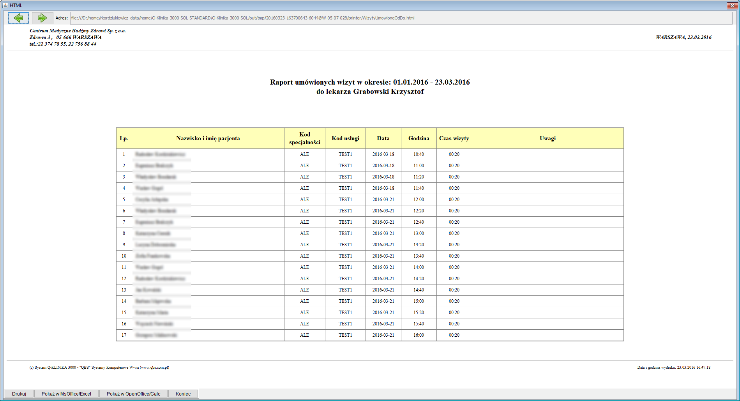Click the report title with date range
Screen dimensions: 740x401
[x=370, y=82]
